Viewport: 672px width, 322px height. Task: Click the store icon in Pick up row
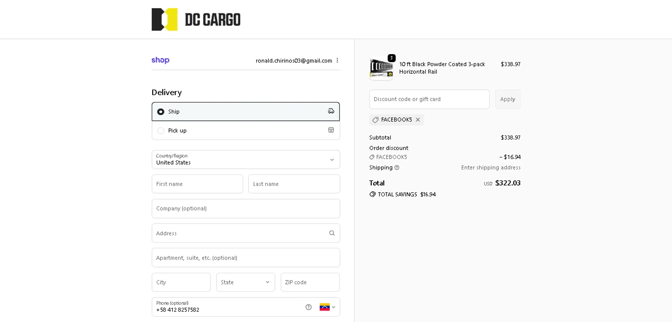(x=331, y=130)
